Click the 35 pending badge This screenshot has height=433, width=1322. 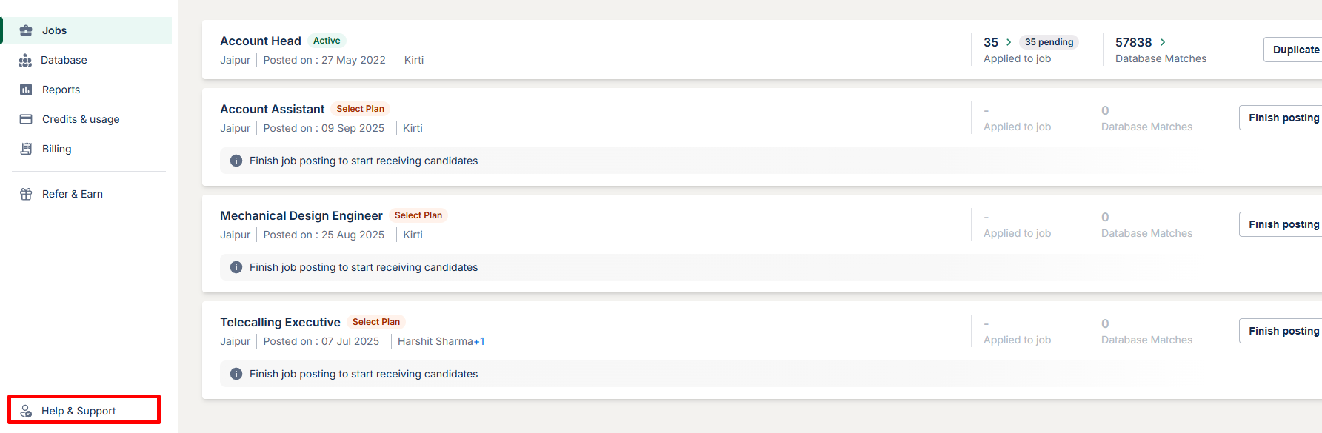click(x=1049, y=42)
